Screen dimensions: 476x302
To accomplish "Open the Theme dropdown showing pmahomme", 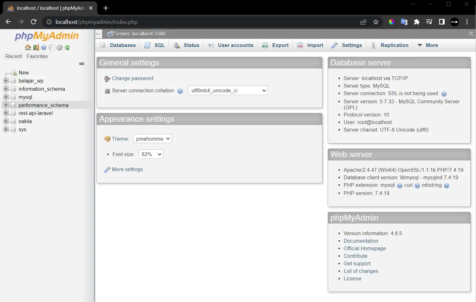I will pyautogui.click(x=152, y=139).
